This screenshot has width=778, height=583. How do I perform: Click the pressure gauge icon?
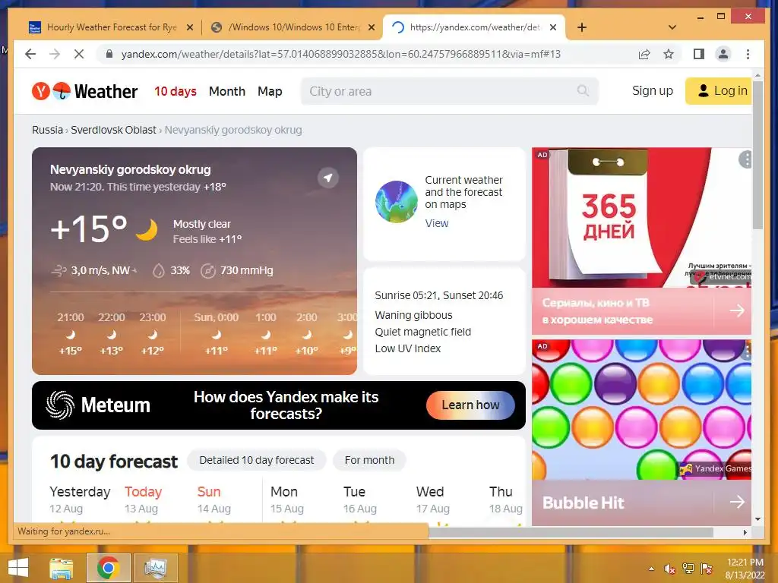click(208, 271)
